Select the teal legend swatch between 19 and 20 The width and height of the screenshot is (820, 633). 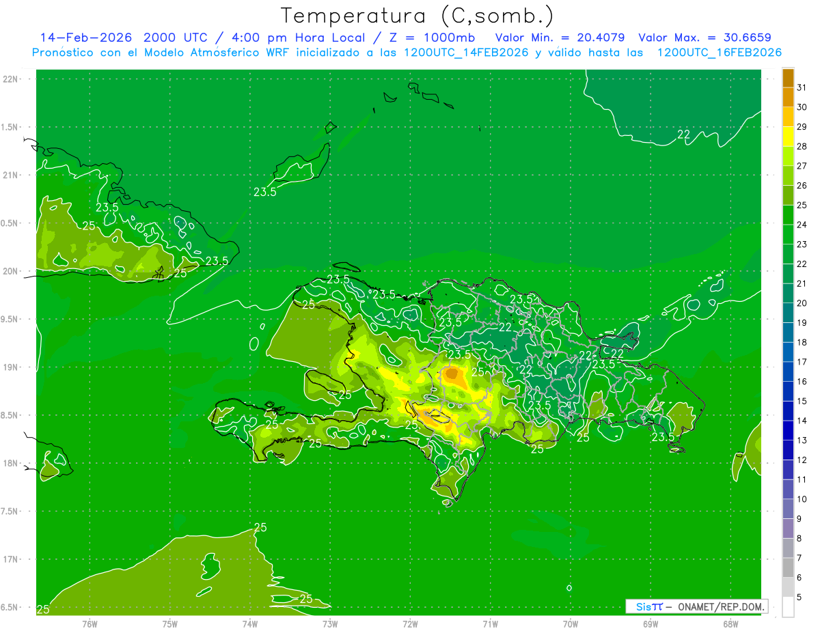coord(788,313)
